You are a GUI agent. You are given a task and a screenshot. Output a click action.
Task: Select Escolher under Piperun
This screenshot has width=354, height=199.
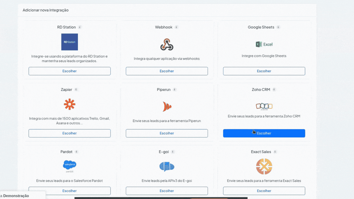click(167, 133)
